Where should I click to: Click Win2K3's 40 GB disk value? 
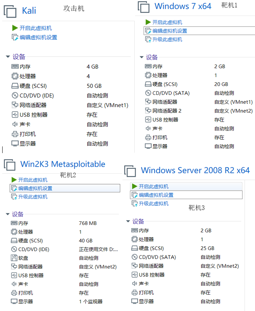[85, 241]
